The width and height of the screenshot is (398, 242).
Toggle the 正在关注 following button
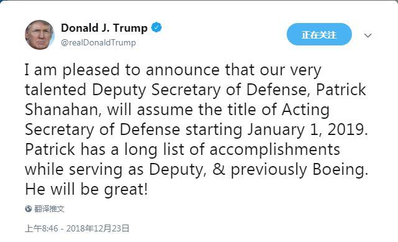(x=319, y=34)
